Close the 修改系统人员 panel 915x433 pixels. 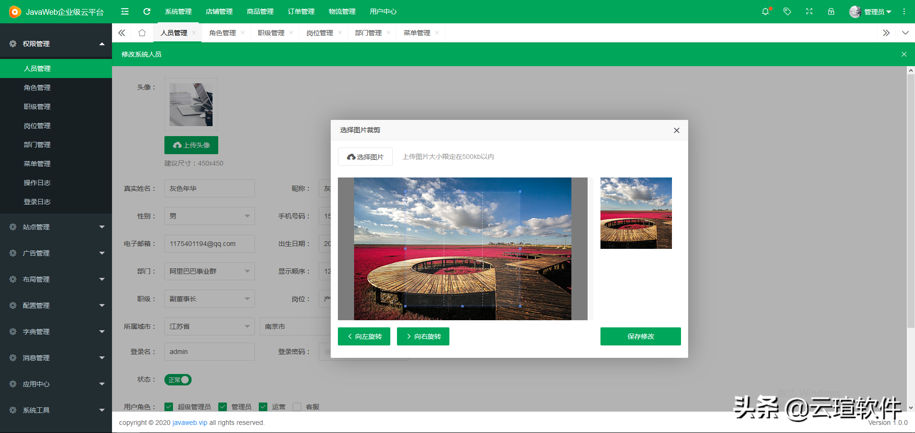point(904,54)
